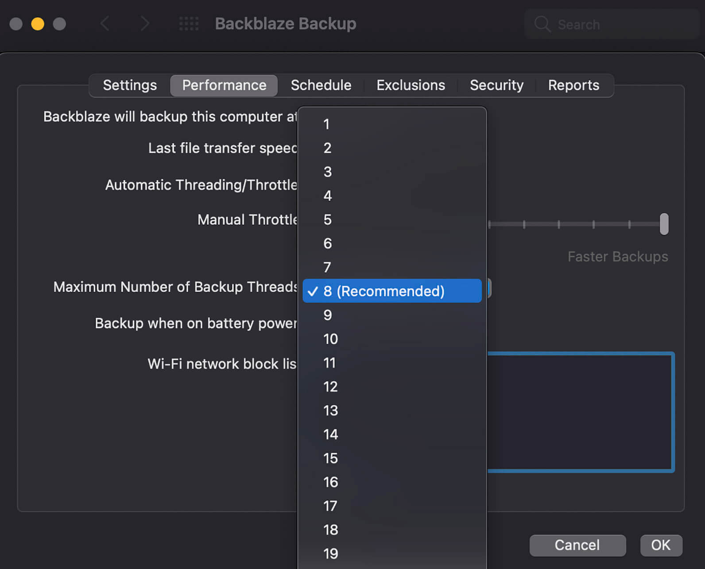Viewport: 705px width, 569px height.
Task: Select 19 backup threads option
Action: [x=330, y=554]
